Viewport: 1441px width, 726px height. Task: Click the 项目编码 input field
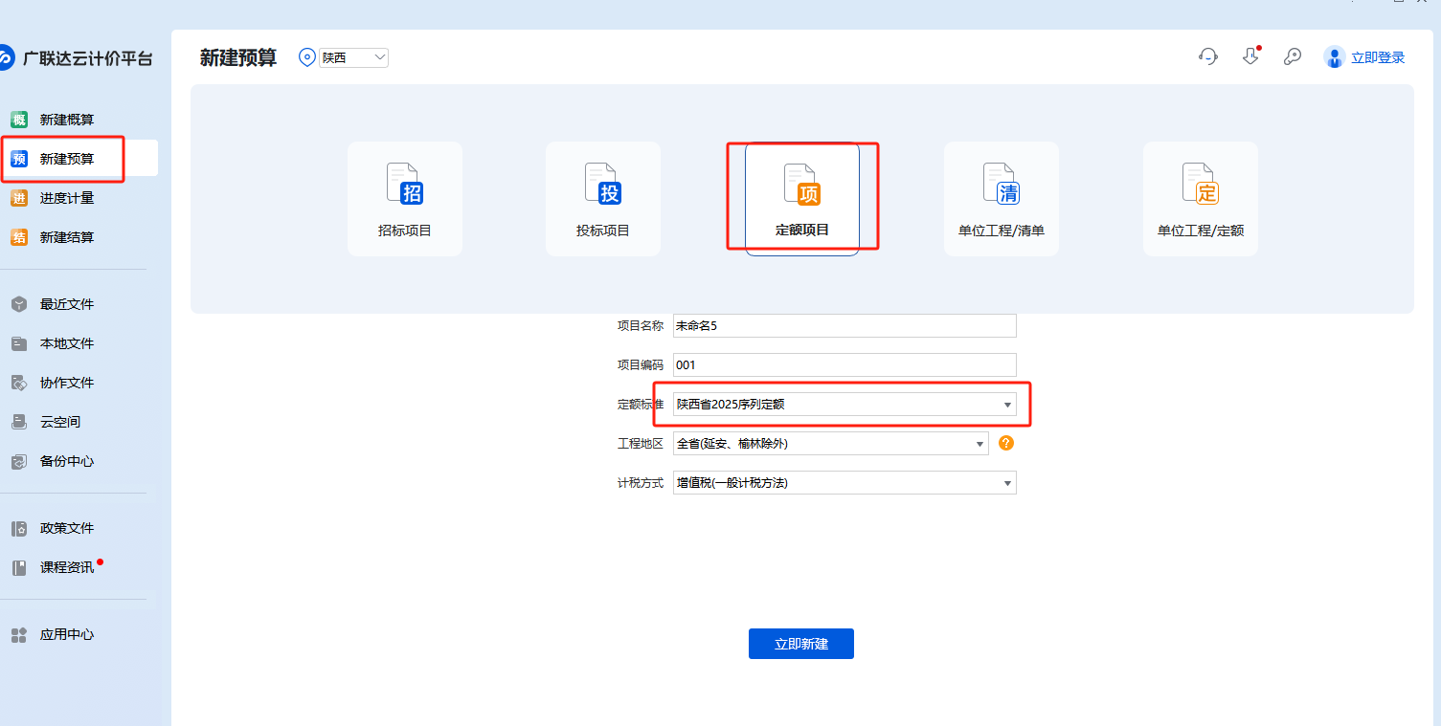tap(844, 364)
